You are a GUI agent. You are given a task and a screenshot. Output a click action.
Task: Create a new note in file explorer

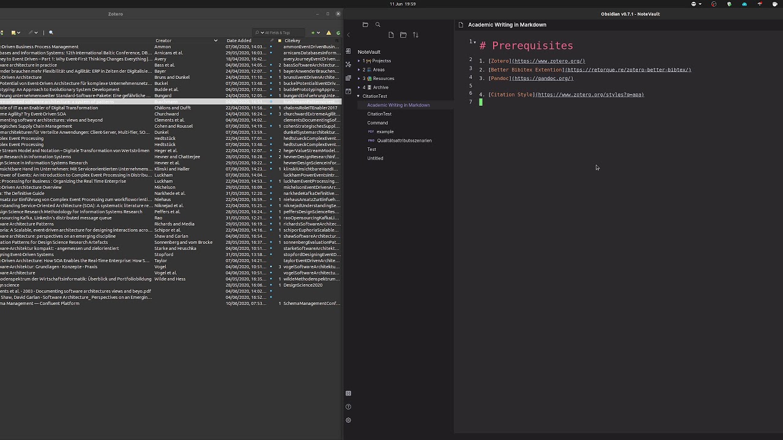pos(391,35)
